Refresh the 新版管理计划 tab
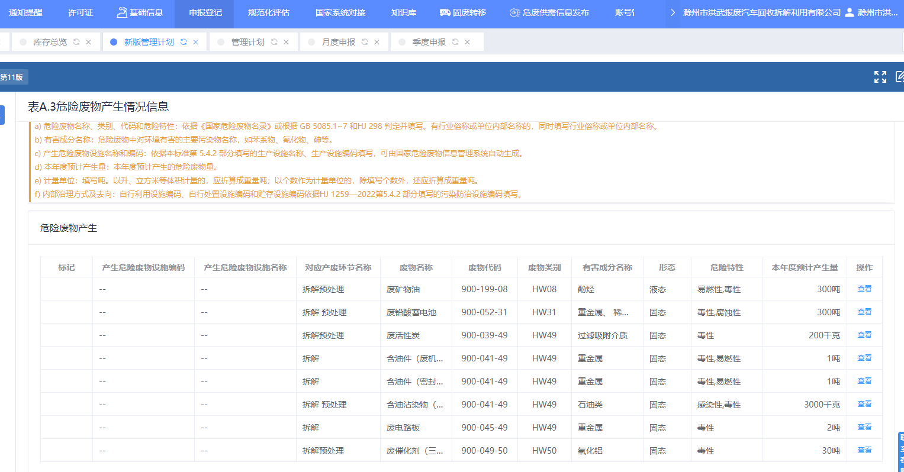This screenshot has height=472, width=904. pyautogui.click(x=184, y=42)
